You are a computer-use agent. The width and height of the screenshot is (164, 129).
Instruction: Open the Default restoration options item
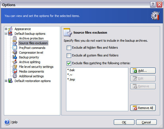(x=33, y=81)
